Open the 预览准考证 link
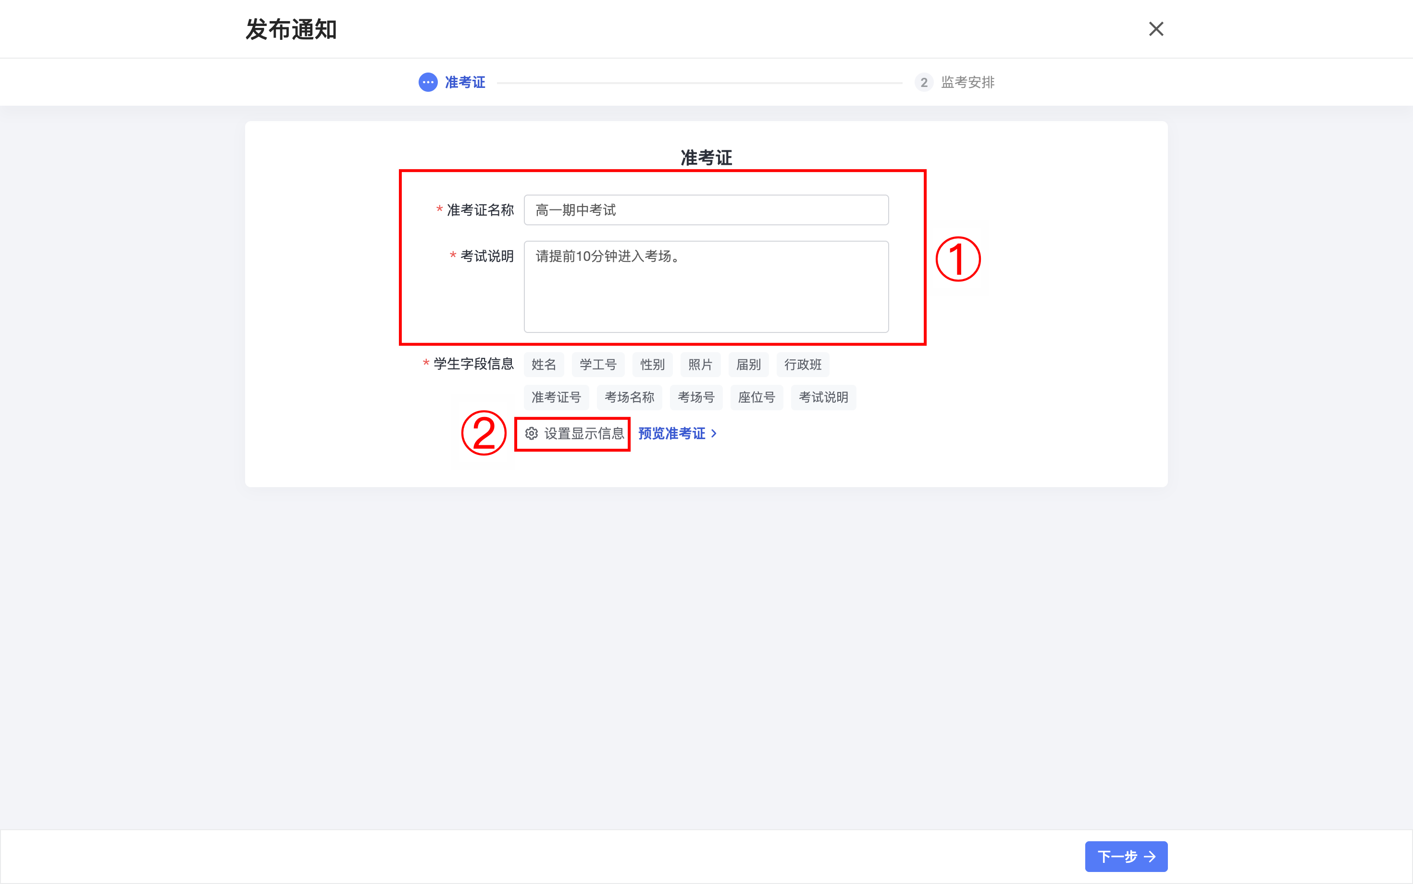Image resolution: width=1413 pixels, height=884 pixels. [677, 433]
